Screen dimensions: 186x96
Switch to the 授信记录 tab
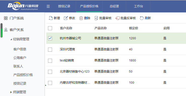[64, 6]
